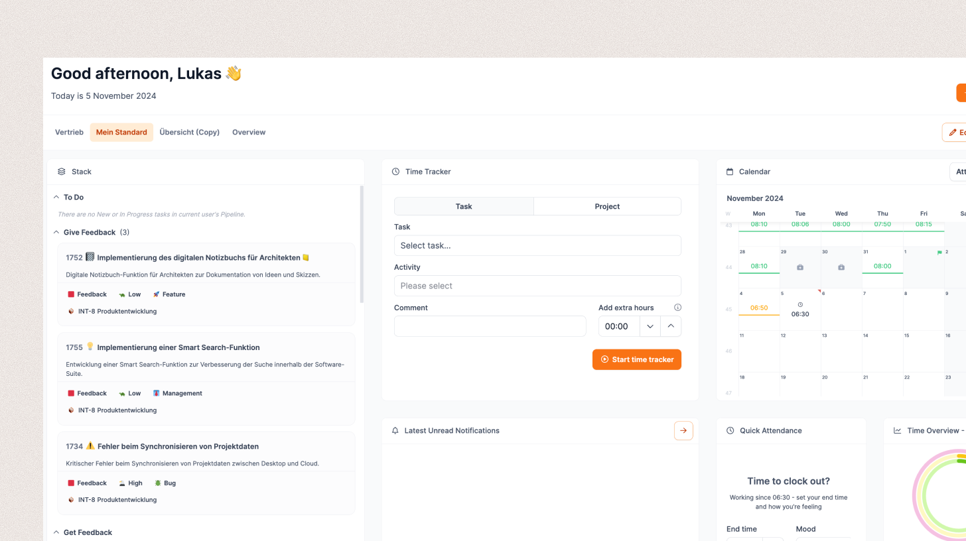This screenshot has height=541, width=966.
Task: Switch to the Overview dashboard tab
Action: (x=249, y=133)
